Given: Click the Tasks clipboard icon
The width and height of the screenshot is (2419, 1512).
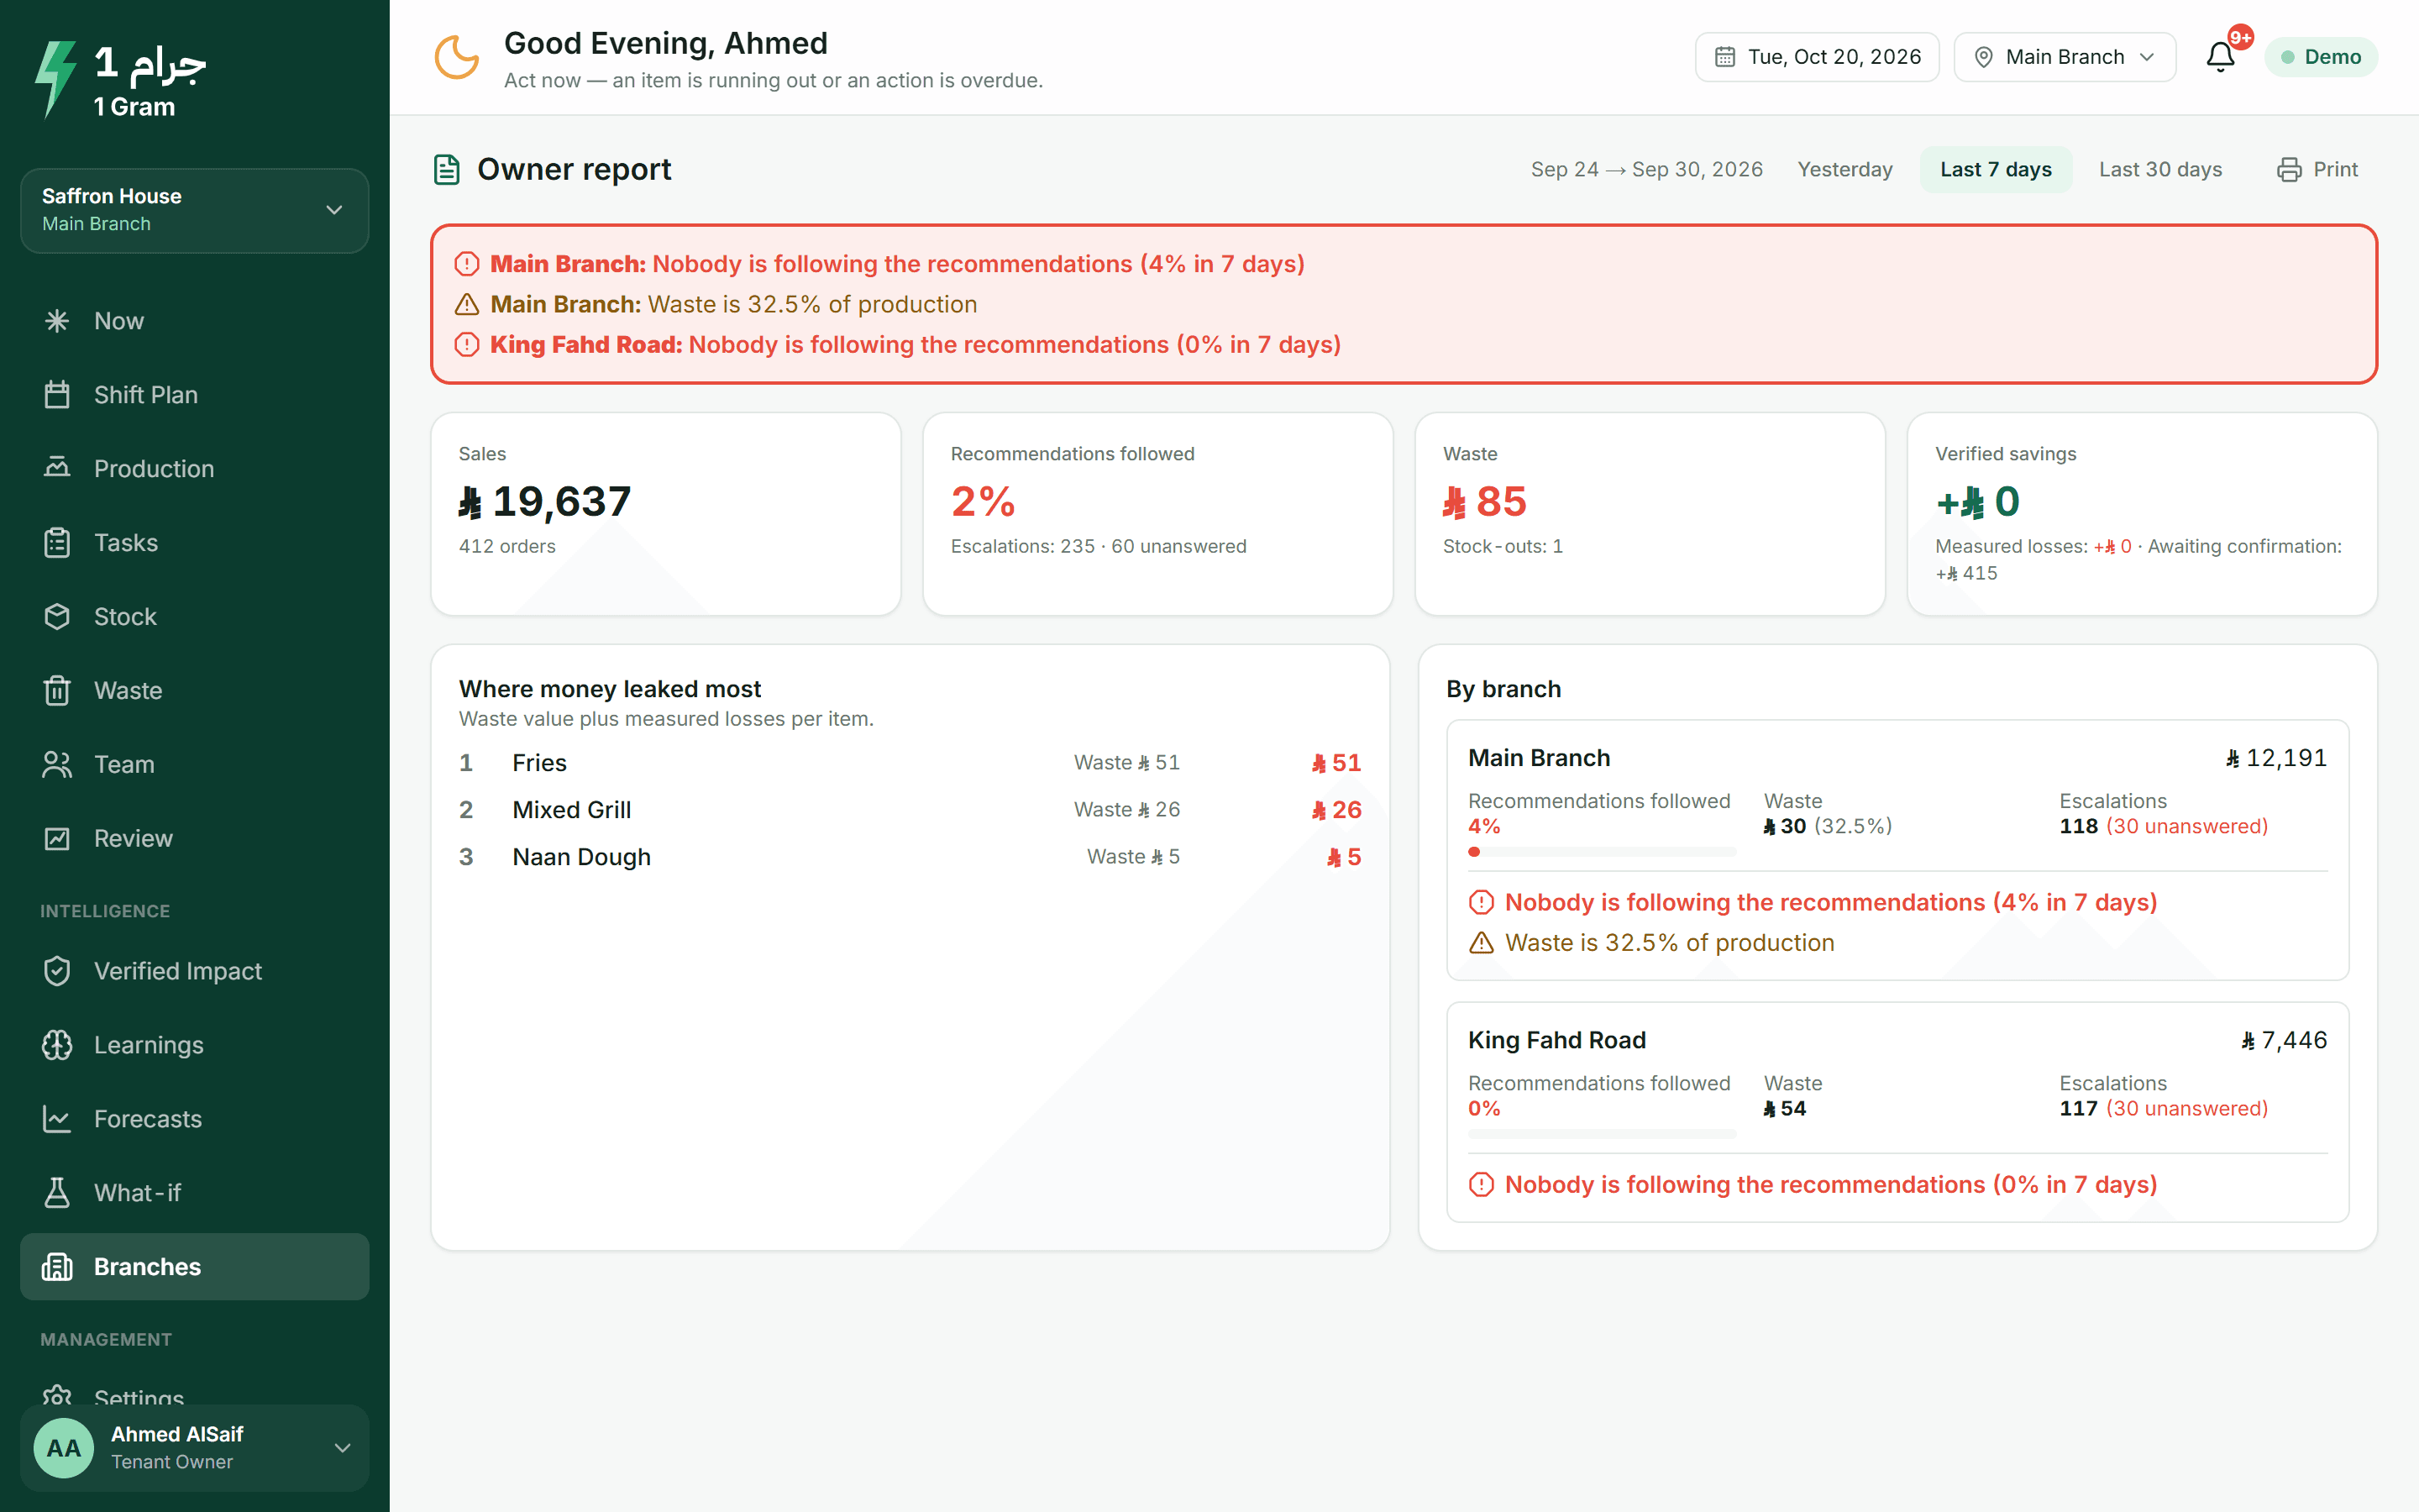Looking at the screenshot, I should 57,543.
